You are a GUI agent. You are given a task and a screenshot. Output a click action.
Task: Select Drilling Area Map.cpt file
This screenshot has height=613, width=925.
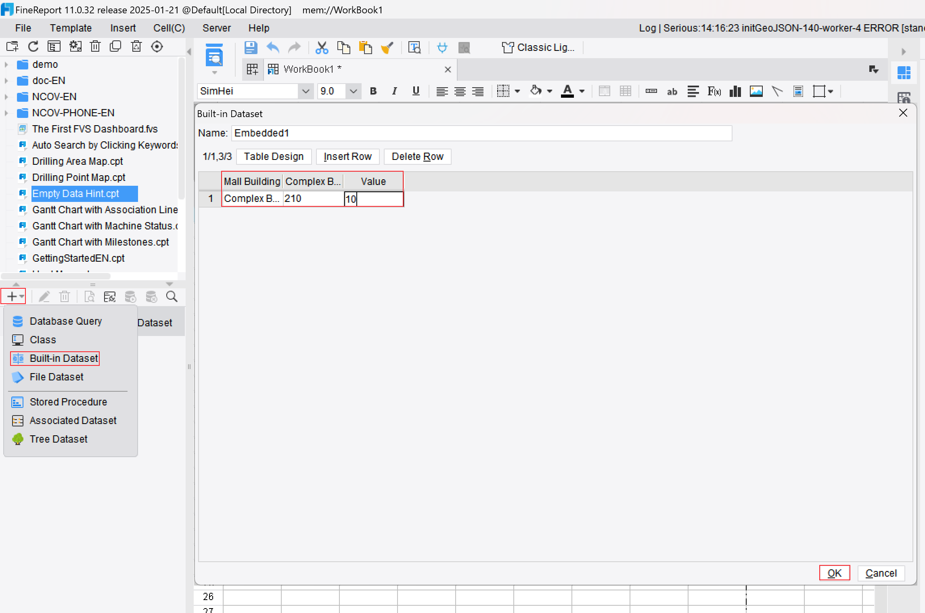click(x=77, y=162)
